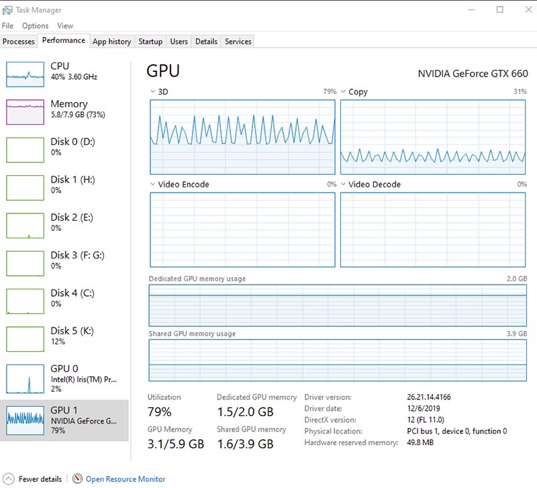
Task: Click the GPU heading
Action: pos(163,71)
